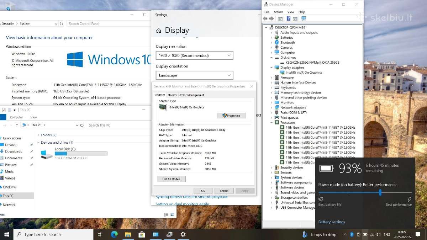Switch to the Monitor tab
The image size is (427, 240).
pyautogui.click(x=172, y=95)
